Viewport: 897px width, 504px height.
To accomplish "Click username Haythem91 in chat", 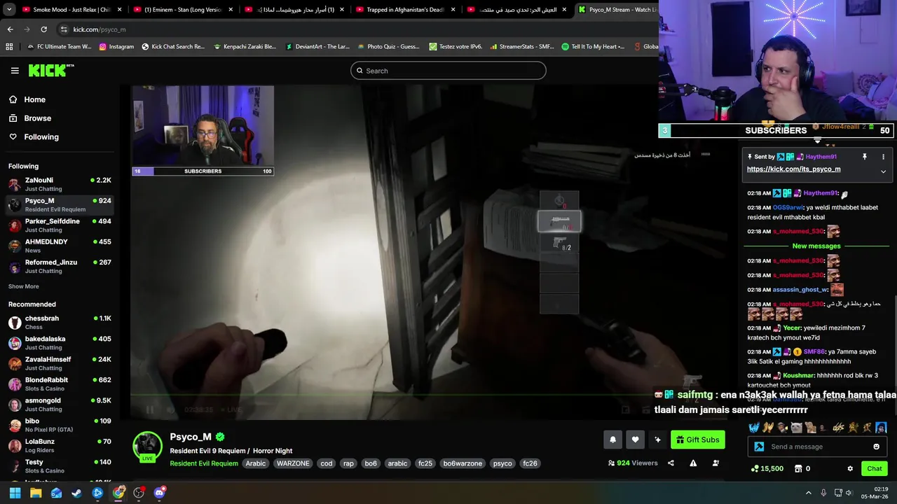I will tap(820, 193).
